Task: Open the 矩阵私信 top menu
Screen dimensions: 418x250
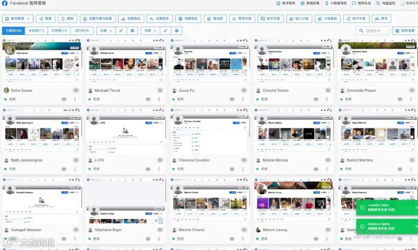Action: [361, 3]
